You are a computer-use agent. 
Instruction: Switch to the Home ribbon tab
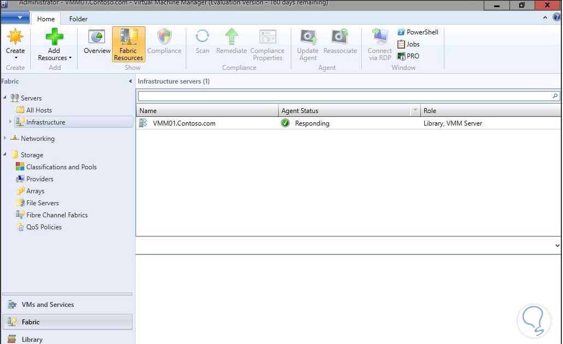46,19
